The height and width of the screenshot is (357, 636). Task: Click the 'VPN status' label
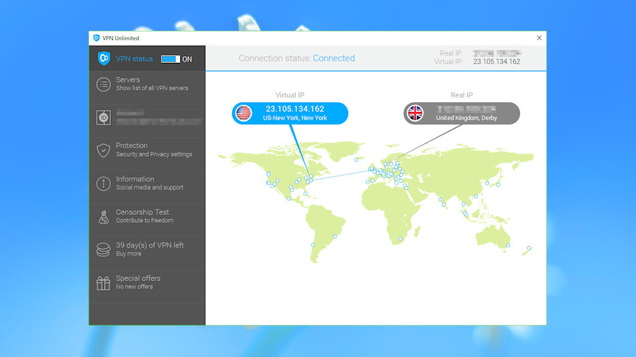point(134,59)
